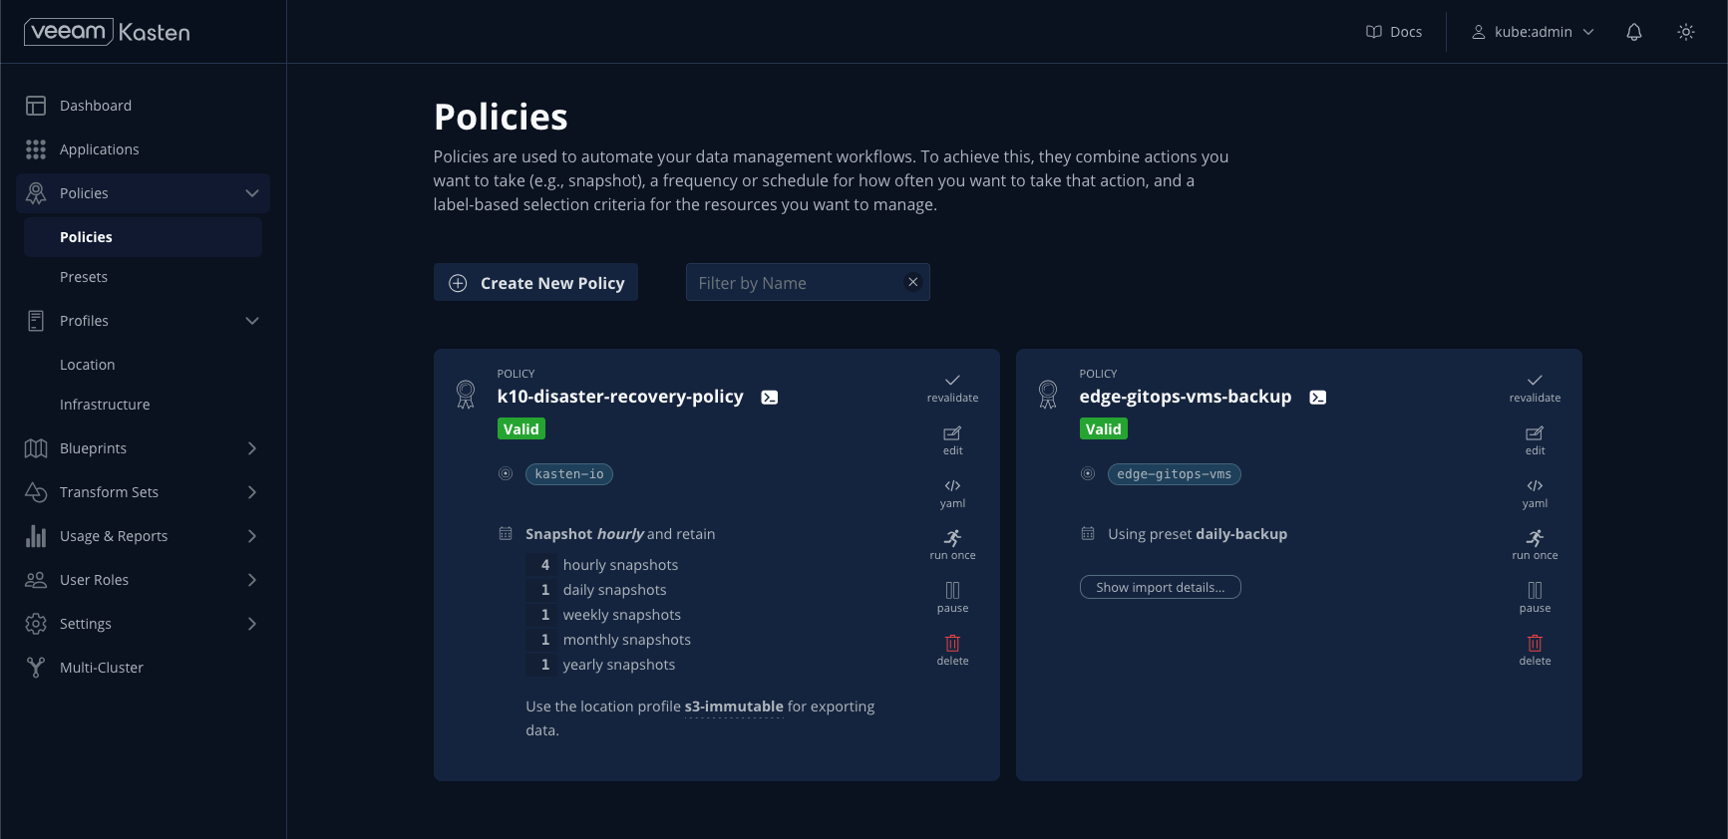Run edge-gitops-vms-backup once
The height and width of the screenshot is (839, 1728).
point(1535,545)
